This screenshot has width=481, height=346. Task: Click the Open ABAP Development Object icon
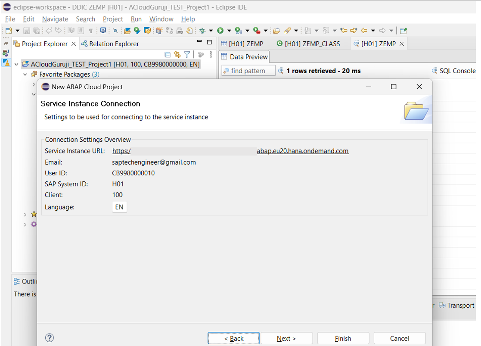[x=127, y=31]
